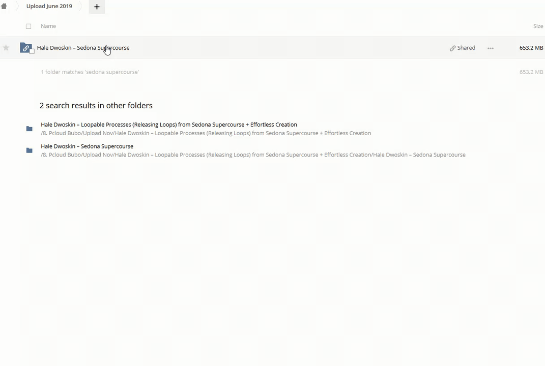This screenshot has height=366, width=545.
Task: Open the three-dots more actions menu
Action: pos(491,48)
